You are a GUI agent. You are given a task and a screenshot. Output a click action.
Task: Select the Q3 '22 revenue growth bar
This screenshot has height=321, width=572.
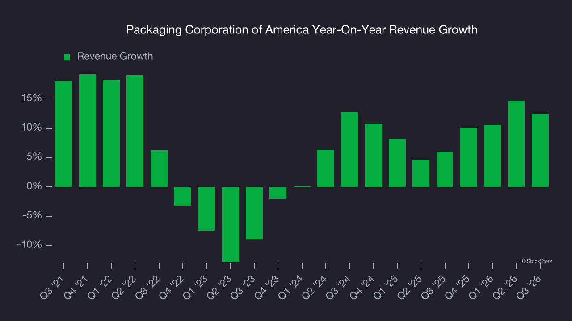click(159, 169)
